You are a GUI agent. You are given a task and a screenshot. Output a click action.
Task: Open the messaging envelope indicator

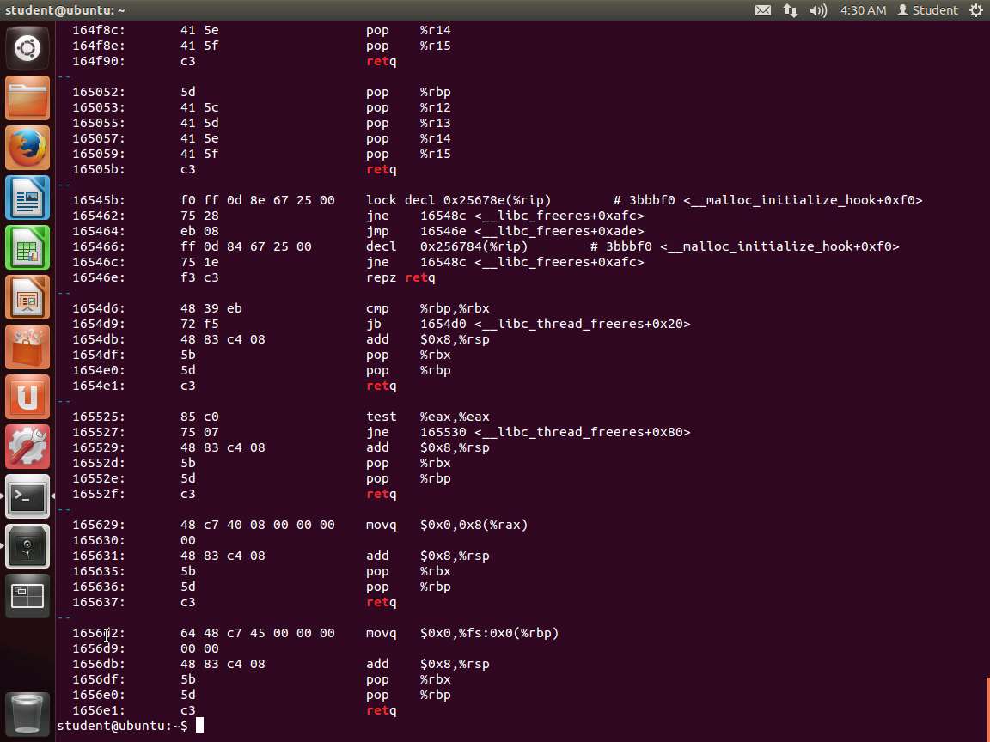763,10
